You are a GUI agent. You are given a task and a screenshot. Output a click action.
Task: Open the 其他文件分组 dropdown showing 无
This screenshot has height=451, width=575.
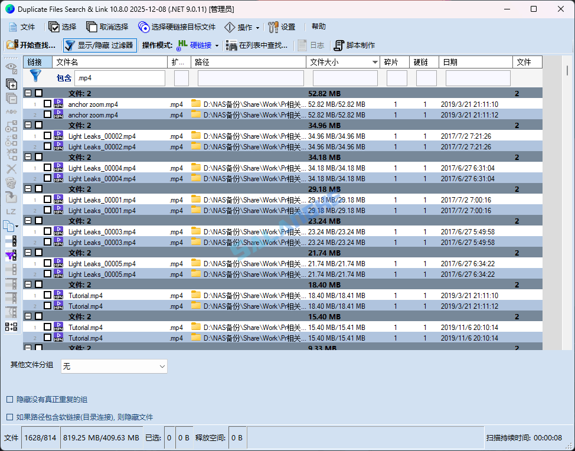coord(113,366)
